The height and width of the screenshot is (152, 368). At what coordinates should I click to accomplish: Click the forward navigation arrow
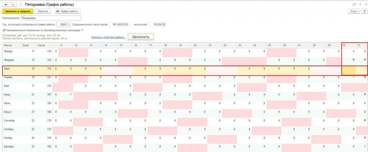[x=13, y=4]
